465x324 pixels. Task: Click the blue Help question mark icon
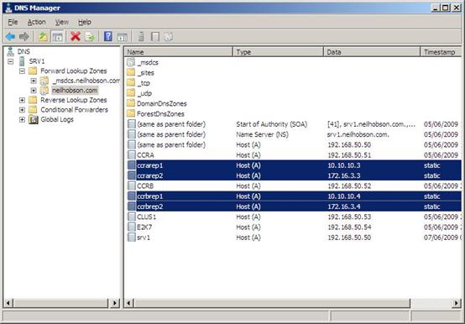(x=108, y=36)
